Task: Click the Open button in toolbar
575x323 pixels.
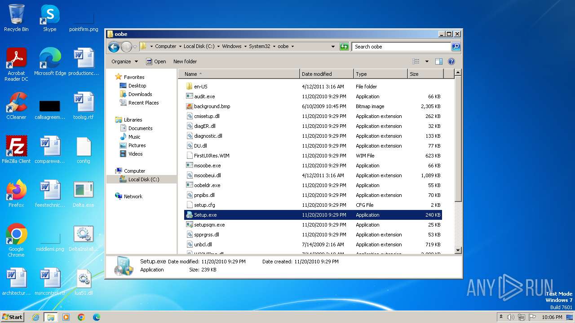Action: (156, 61)
